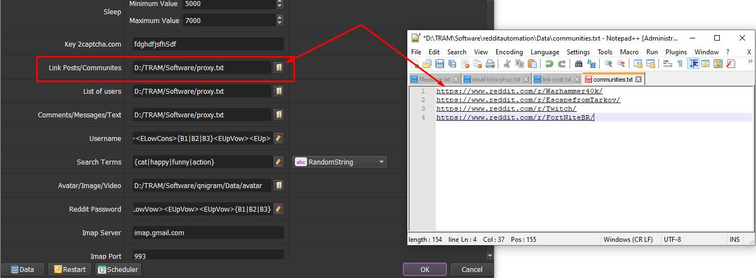The width and height of the screenshot is (756, 278).
Task: Open the RandomString dropdown
Action: pyautogui.click(x=340, y=162)
